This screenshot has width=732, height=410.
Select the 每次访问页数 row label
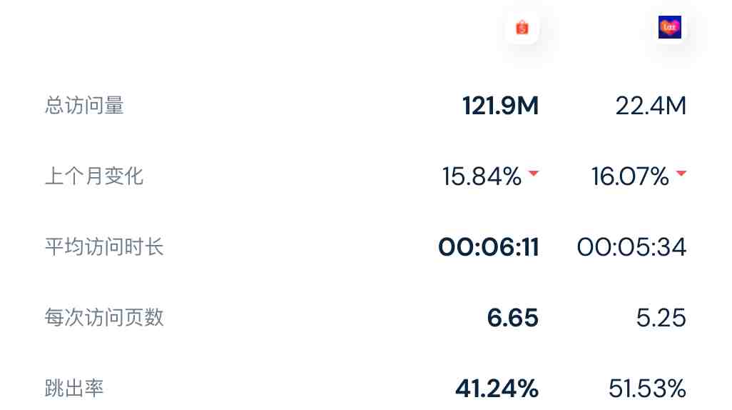[x=104, y=317]
